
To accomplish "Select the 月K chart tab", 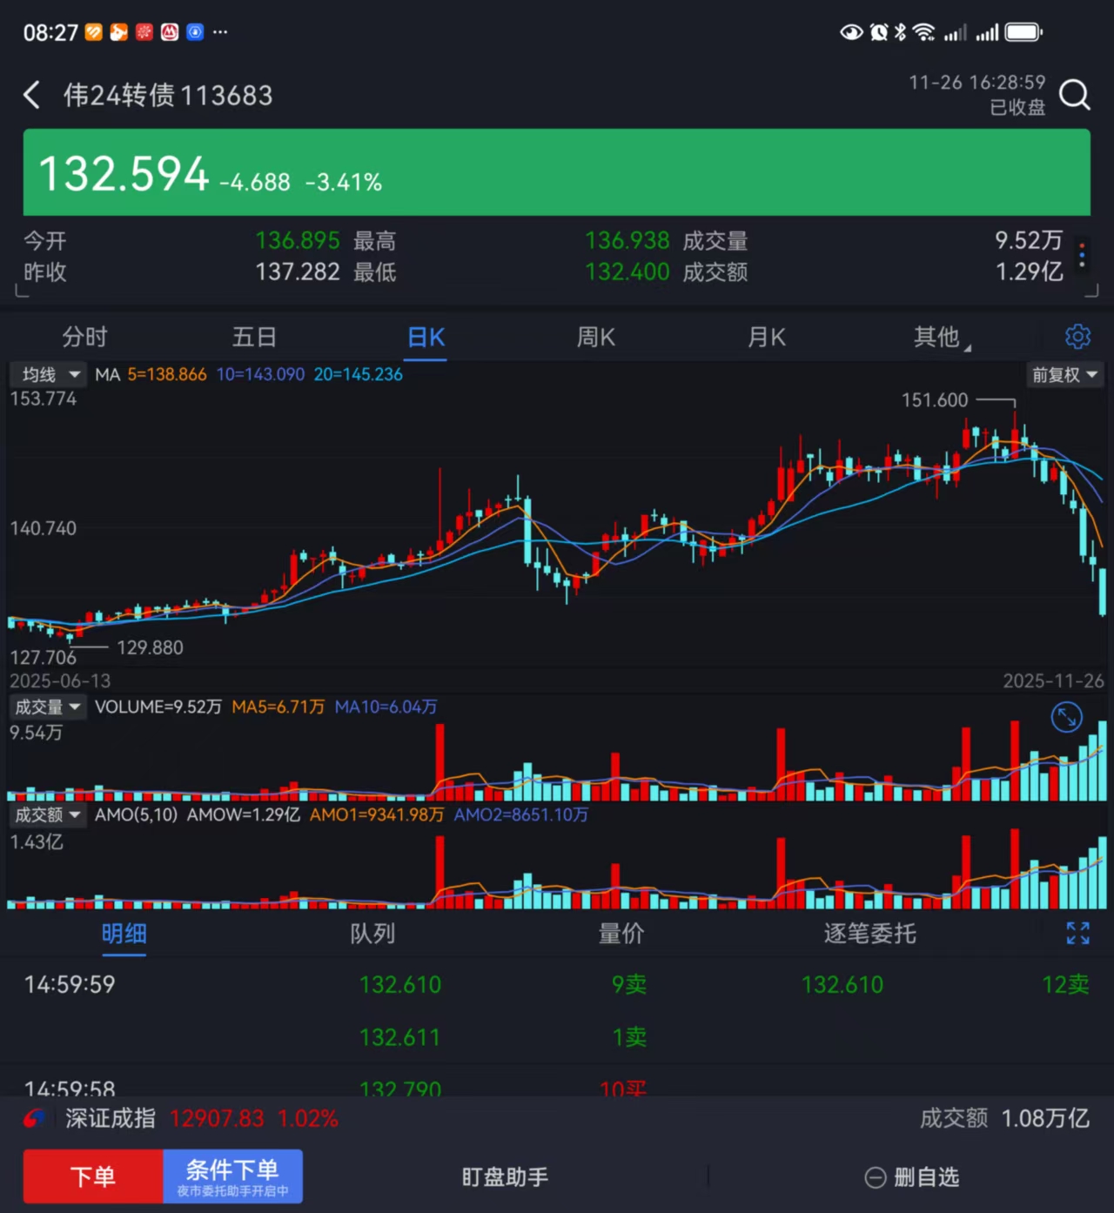I will (767, 337).
